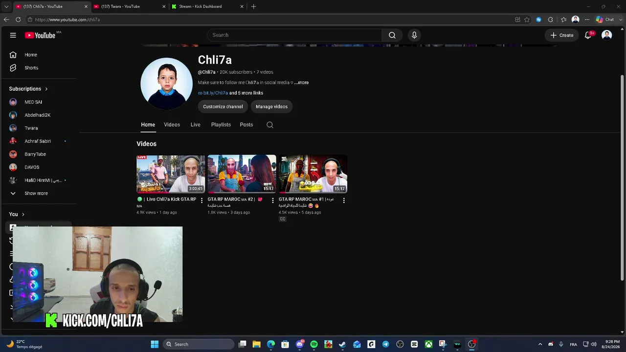Open Windows Start menu
This screenshot has width=626, height=352.
pyautogui.click(x=155, y=344)
